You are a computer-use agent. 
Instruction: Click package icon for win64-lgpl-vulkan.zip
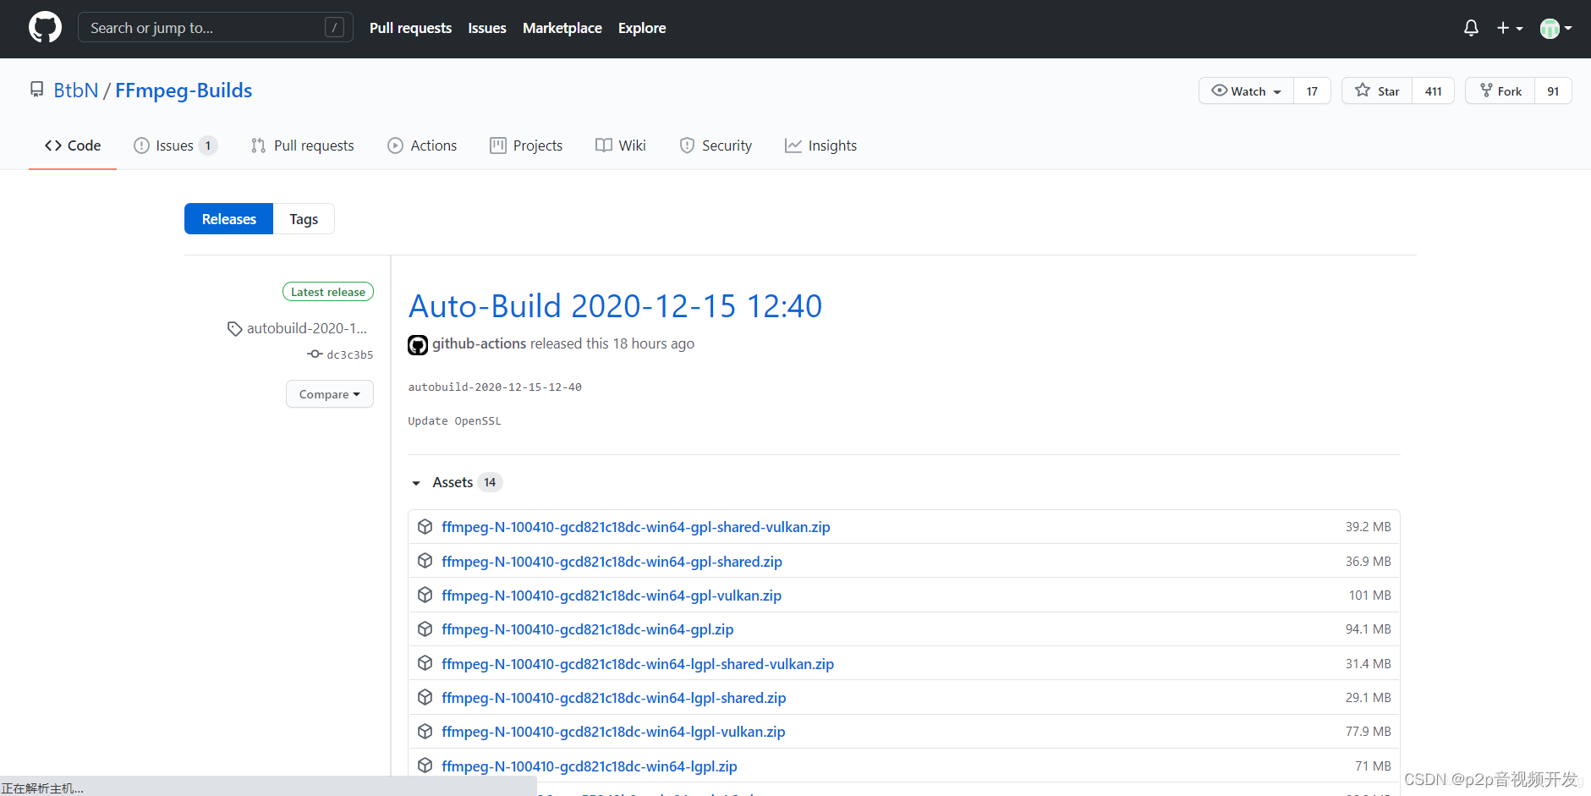pos(425,731)
